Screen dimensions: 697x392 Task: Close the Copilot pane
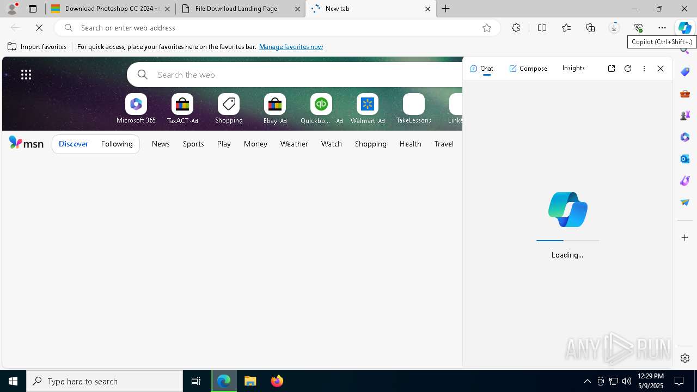click(x=661, y=69)
